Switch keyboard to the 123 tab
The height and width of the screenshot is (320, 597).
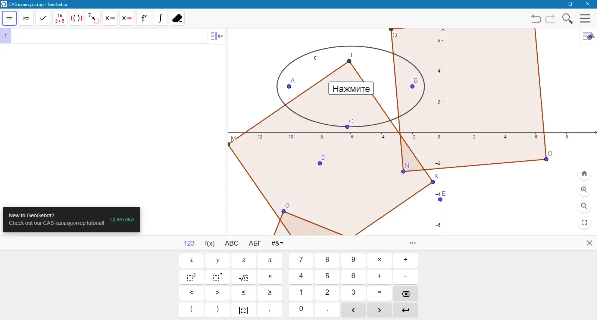pyautogui.click(x=189, y=243)
